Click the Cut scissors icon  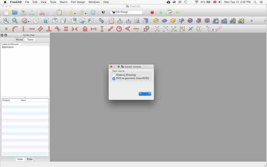(x=42, y=13)
